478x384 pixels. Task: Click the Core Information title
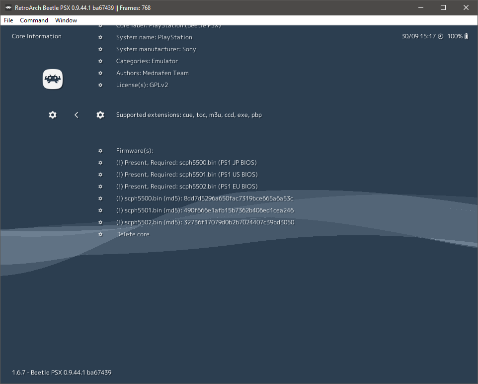click(37, 36)
